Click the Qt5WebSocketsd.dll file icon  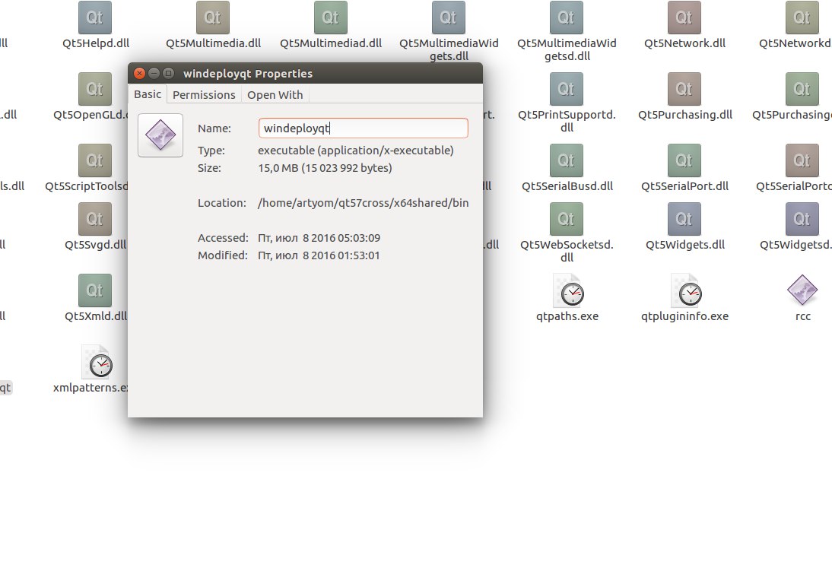566,218
